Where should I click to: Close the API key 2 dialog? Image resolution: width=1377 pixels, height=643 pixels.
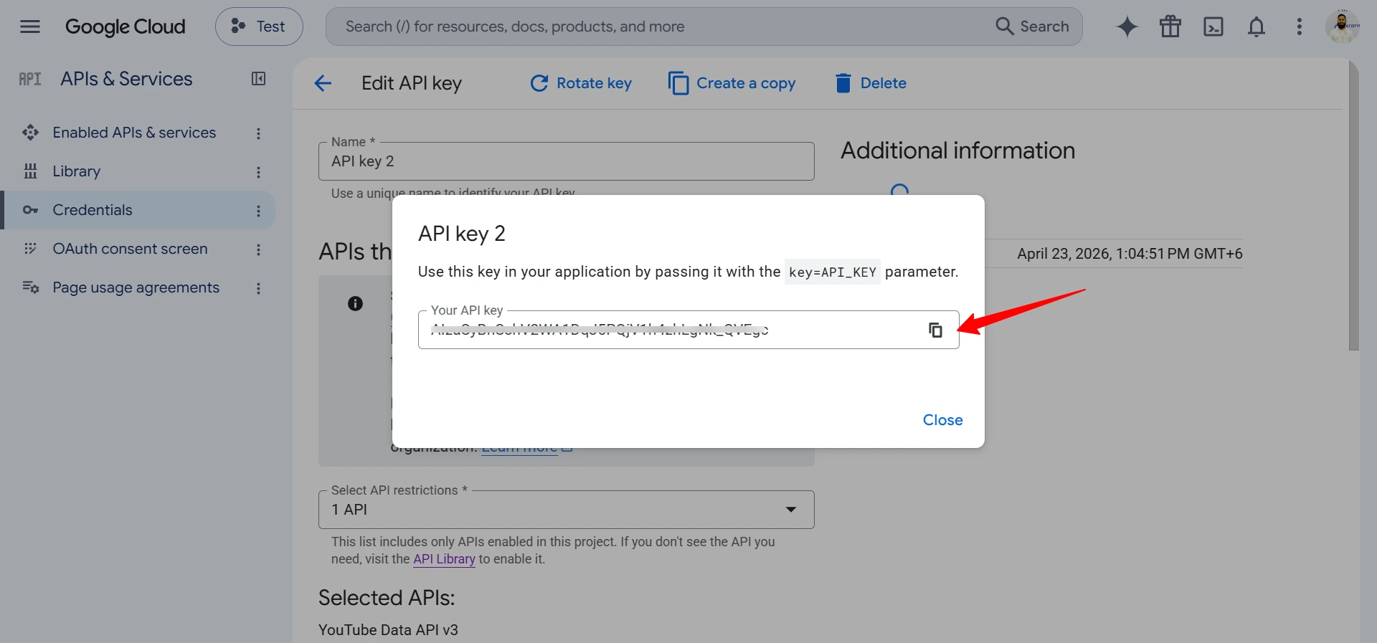click(x=942, y=420)
